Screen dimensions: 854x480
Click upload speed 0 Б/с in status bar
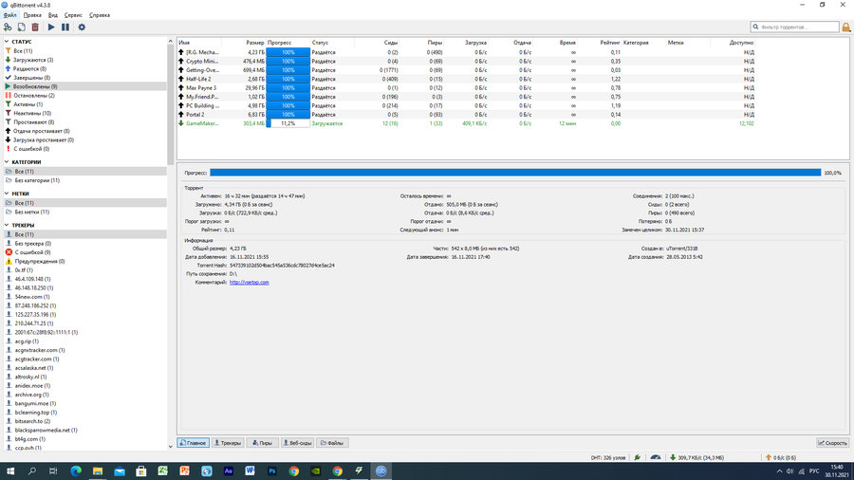coord(781,457)
